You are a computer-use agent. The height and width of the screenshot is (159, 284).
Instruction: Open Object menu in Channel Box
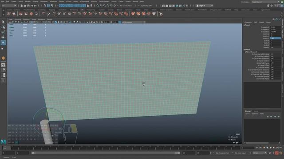[261, 22]
